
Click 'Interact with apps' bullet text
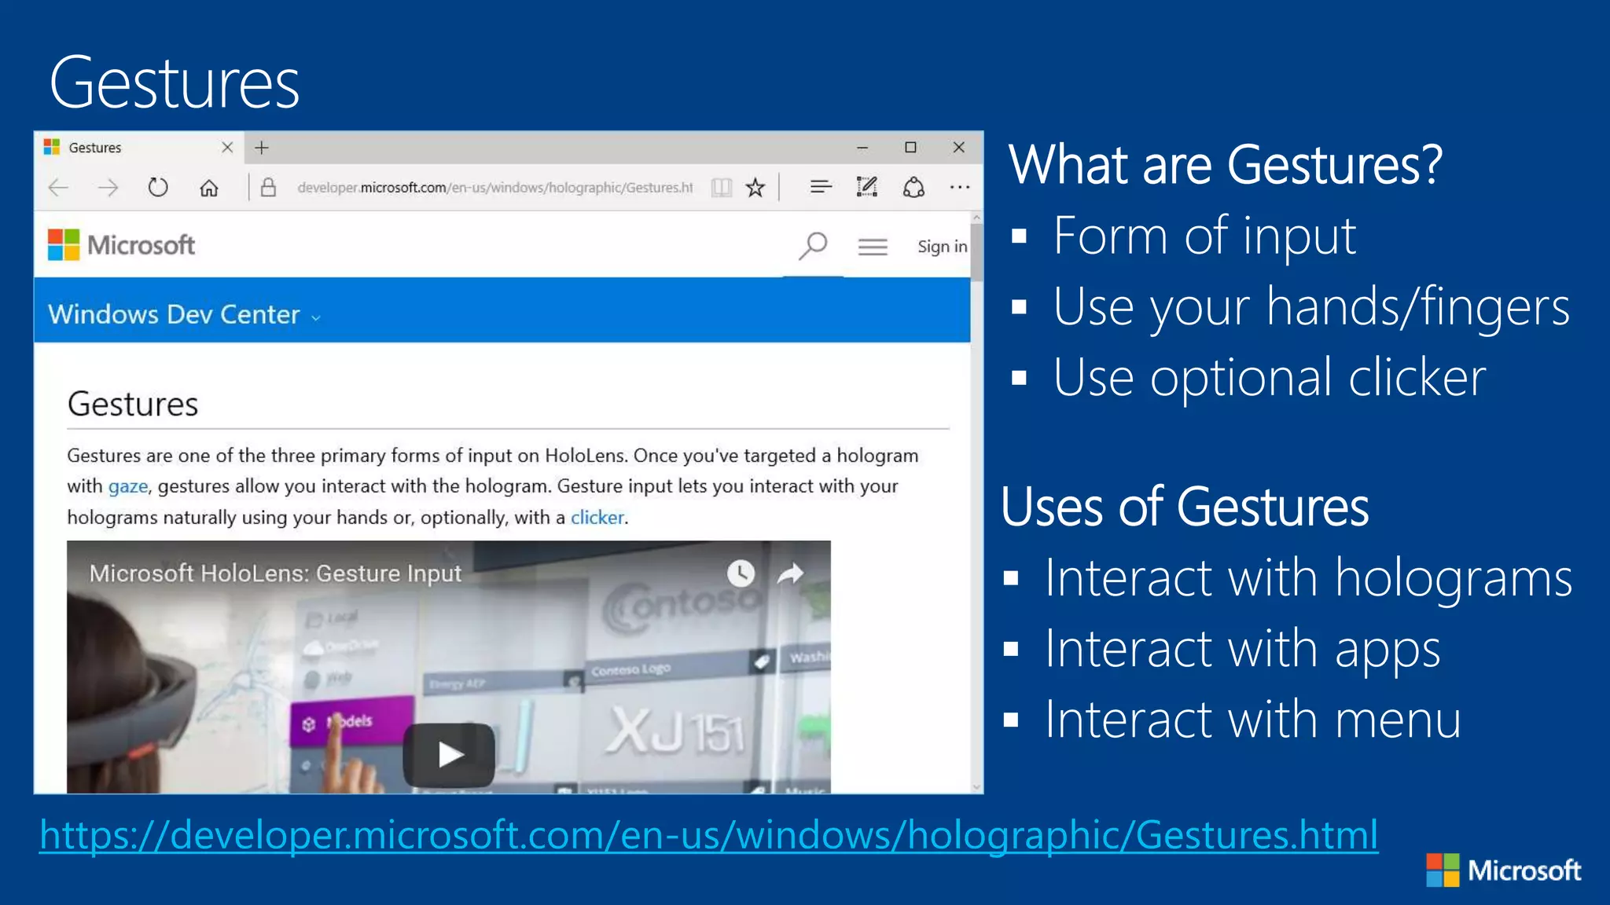(x=1242, y=650)
